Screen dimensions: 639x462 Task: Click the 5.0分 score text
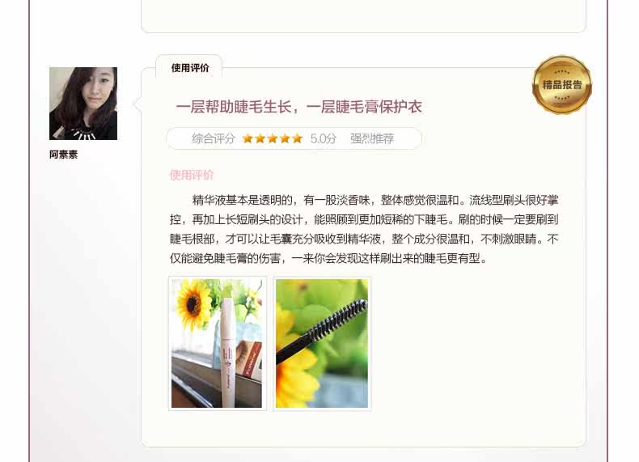click(x=324, y=138)
